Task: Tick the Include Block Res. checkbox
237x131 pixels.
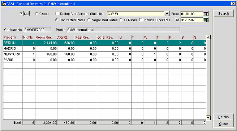Action: (x=141, y=20)
